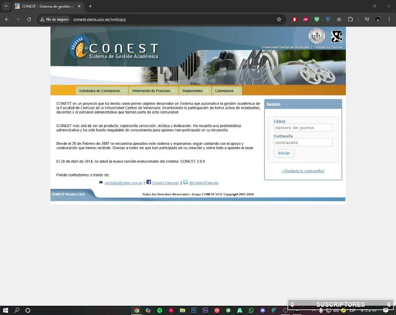The image size is (396, 315).
Task: Reload the CONEST page
Action: 29,19
